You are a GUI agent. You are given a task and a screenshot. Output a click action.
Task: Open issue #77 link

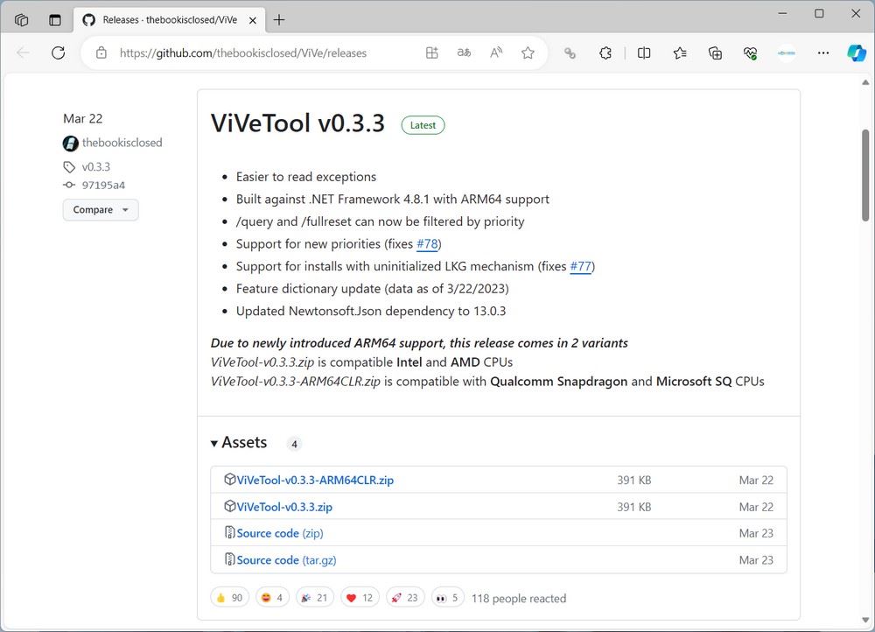click(580, 266)
